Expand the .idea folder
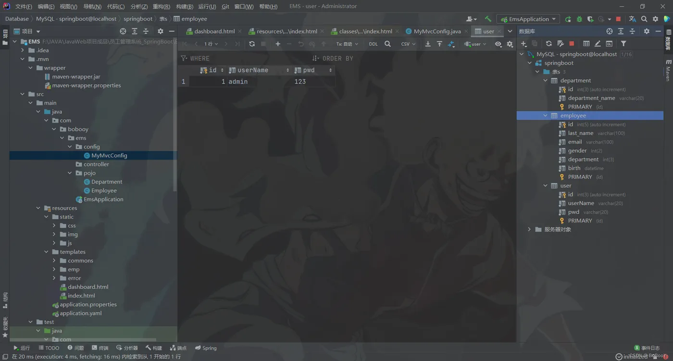The width and height of the screenshot is (673, 361). [23, 50]
